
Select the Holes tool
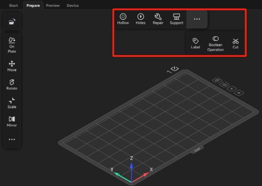[141, 19]
